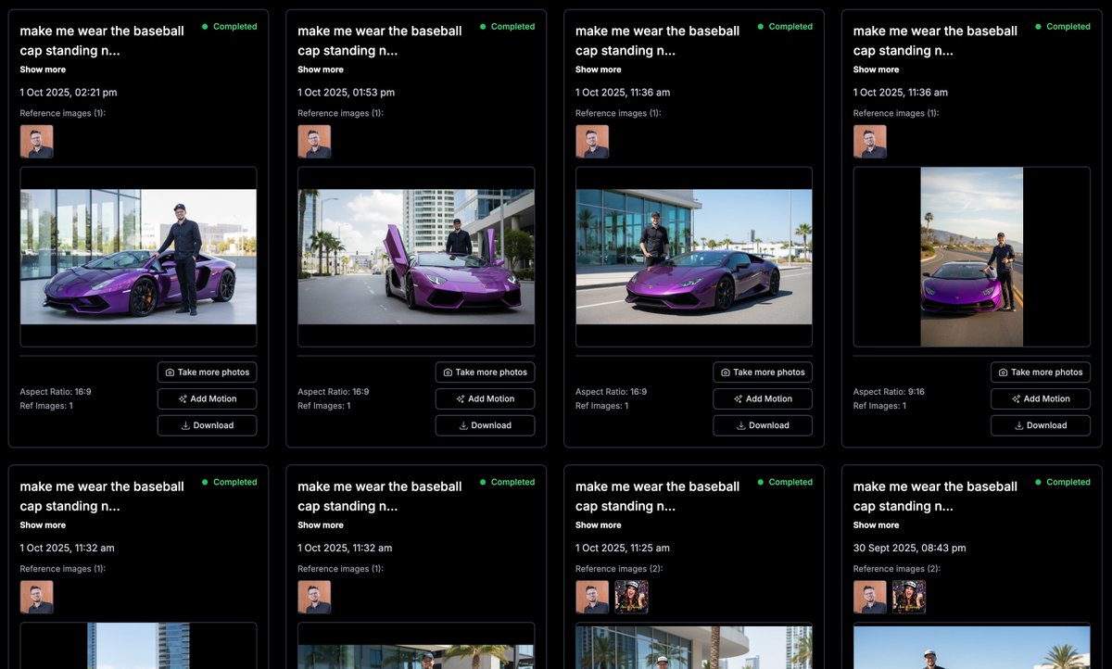The image size is (1112, 669).
Task: Click the Completed status on the 11:25 am card
Action: 785,483
